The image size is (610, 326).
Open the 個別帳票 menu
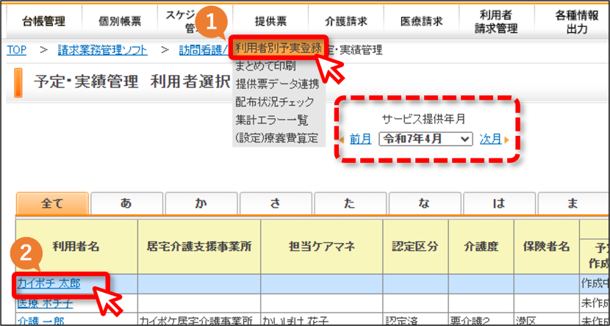pyautogui.click(x=120, y=22)
